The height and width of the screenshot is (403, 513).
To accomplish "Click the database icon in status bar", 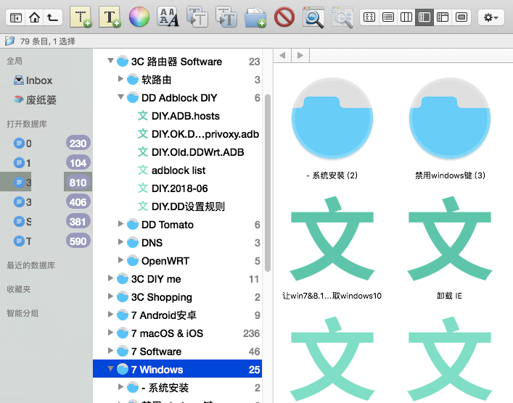I will pyautogui.click(x=10, y=41).
